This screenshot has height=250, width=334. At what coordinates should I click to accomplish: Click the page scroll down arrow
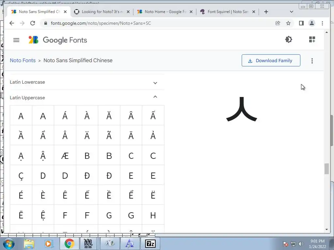[326, 229]
